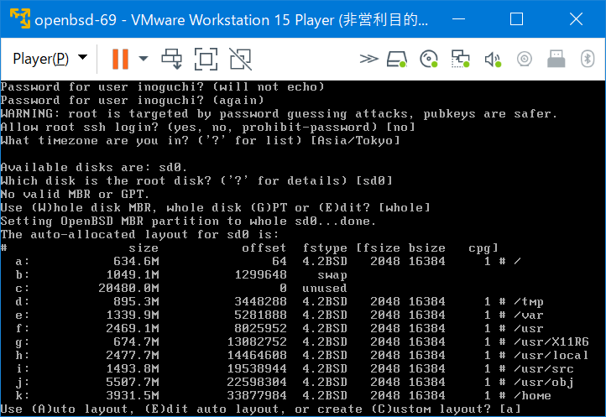
Task: Click the 'fstype' column header
Action: click(x=325, y=248)
